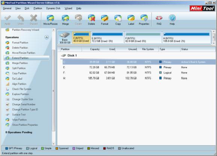Click sidebar scrollbar up arrow
This screenshot has height=156, width=217.
tap(54, 30)
